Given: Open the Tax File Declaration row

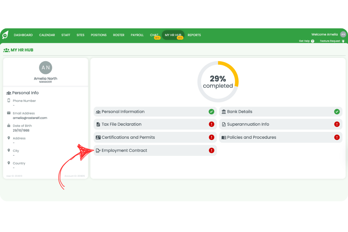Looking at the screenshot, I should coord(122,124).
